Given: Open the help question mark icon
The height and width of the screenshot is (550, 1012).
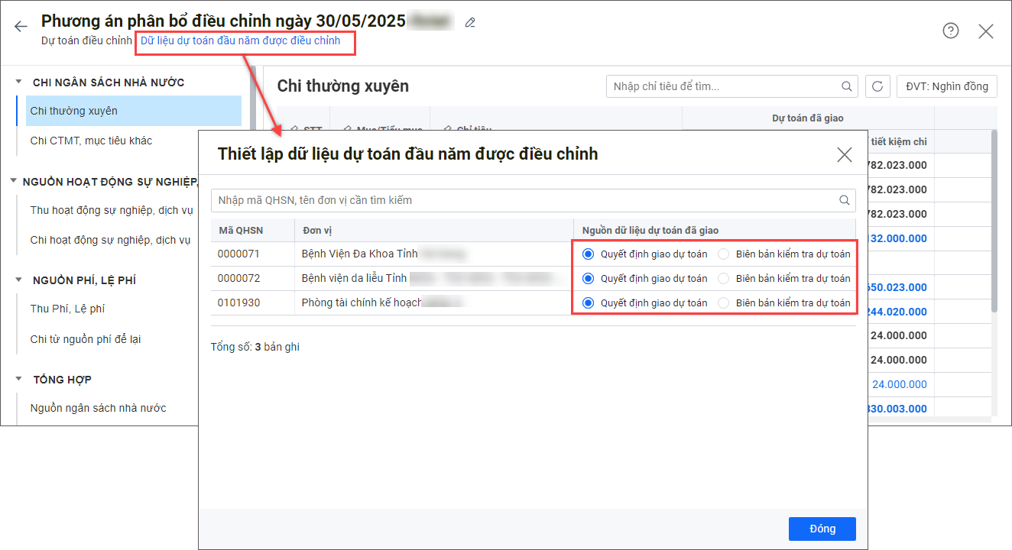Looking at the screenshot, I should pyautogui.click(x=950, y=31).
